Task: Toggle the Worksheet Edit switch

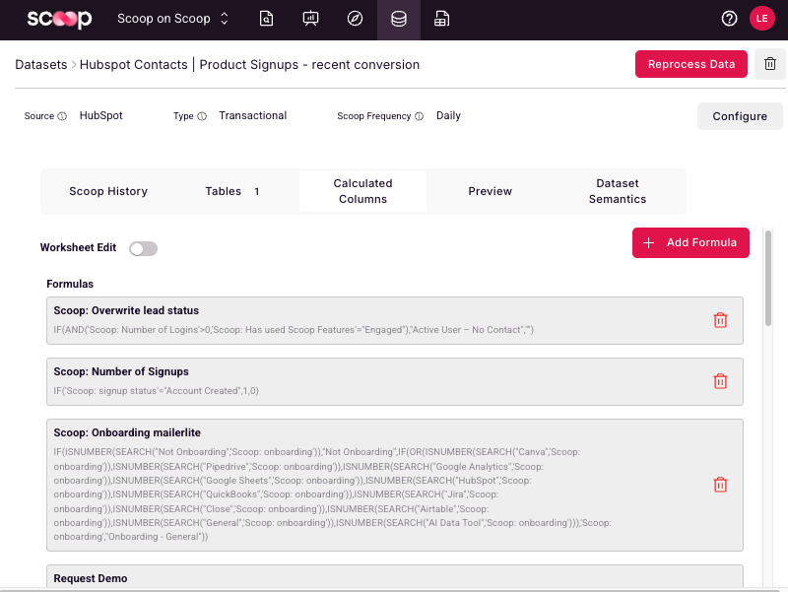Action: point(143,248)
